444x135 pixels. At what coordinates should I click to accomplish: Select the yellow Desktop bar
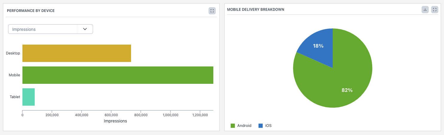click(x=77, y=53)
